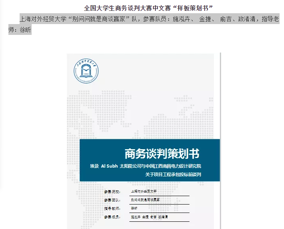Viewport: 284px width, 229px height.
Task: Click the 指导教师 label on the cover
Action: tap(112, 209)
